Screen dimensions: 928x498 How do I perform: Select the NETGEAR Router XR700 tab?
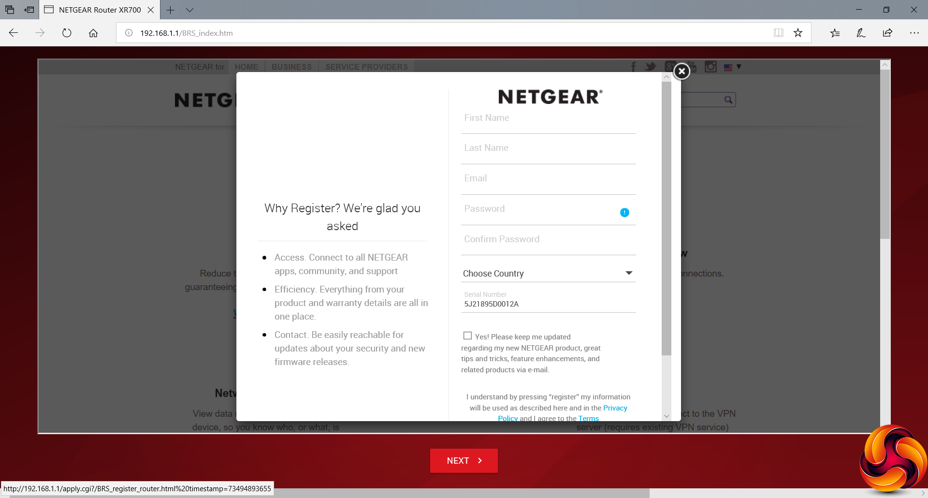click(x=100, y=10)
